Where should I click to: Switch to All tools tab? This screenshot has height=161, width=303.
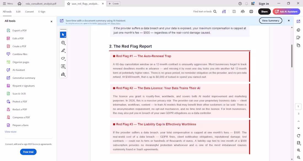[7, 12]
